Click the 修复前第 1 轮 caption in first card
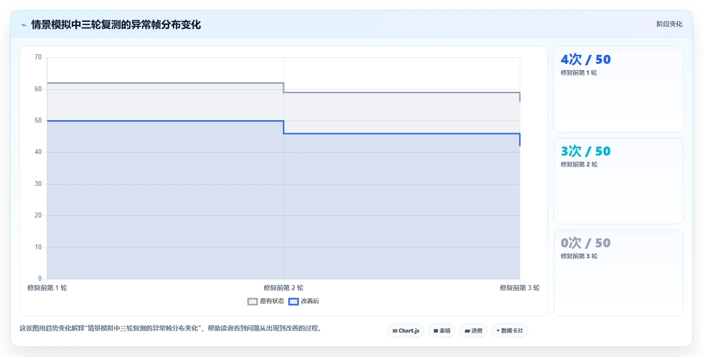The height and width of the screenshot is (357, 703). click(579, 73)
